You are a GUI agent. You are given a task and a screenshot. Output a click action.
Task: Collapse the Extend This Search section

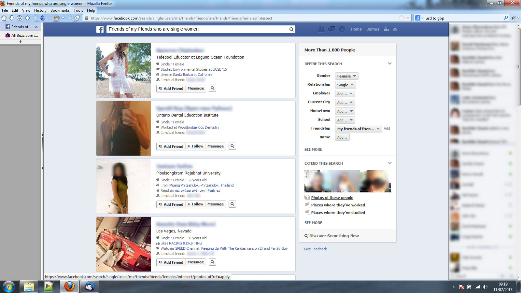point(390,163)
